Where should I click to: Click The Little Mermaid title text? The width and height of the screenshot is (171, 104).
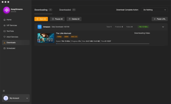[64, 33]
